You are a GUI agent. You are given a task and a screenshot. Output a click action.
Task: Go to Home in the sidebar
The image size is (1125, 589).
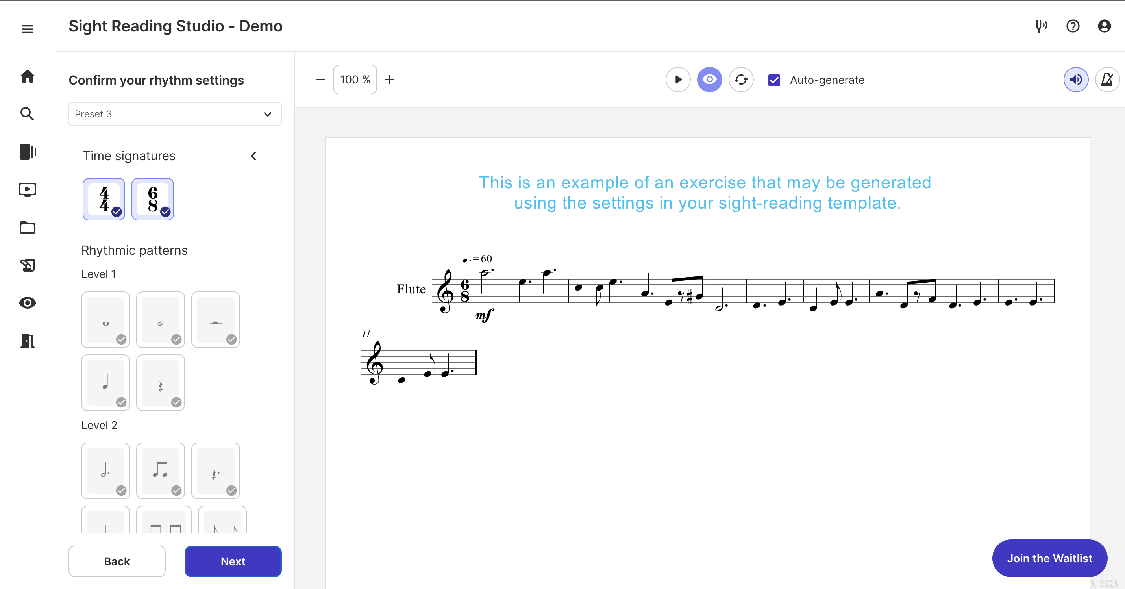click(x=28, y=76)
